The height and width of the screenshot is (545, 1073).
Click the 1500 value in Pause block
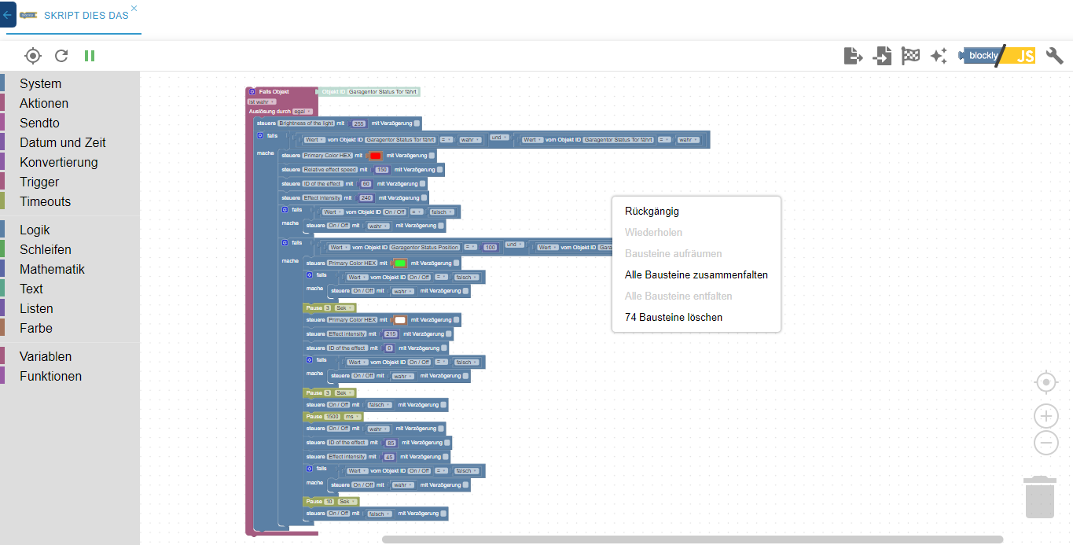click(x=333, y=416)
